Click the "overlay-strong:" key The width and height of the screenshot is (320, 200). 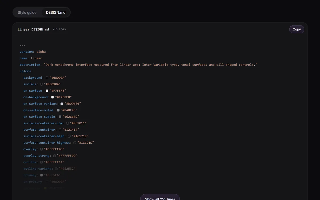pos(37,156)
